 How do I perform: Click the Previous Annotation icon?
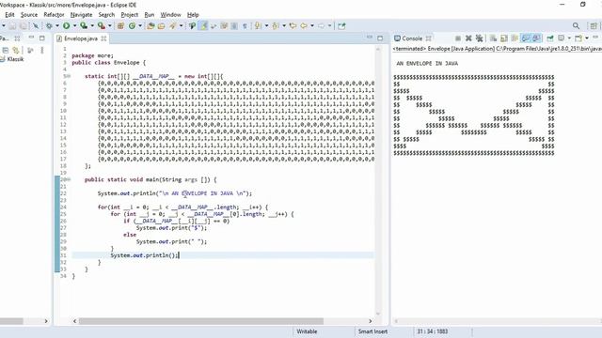tap(276, 26)
